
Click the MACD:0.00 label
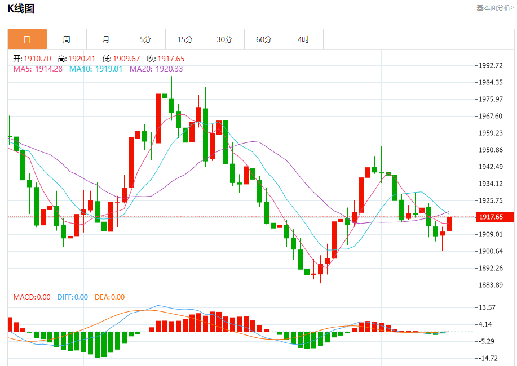pos(32,297)
